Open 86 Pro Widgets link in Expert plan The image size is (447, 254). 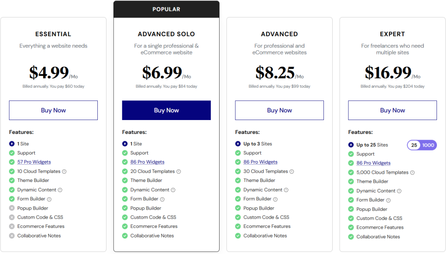point(374,163)
